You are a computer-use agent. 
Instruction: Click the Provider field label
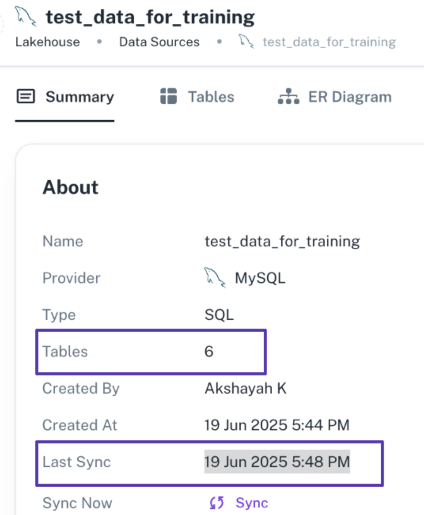[72, 278]
